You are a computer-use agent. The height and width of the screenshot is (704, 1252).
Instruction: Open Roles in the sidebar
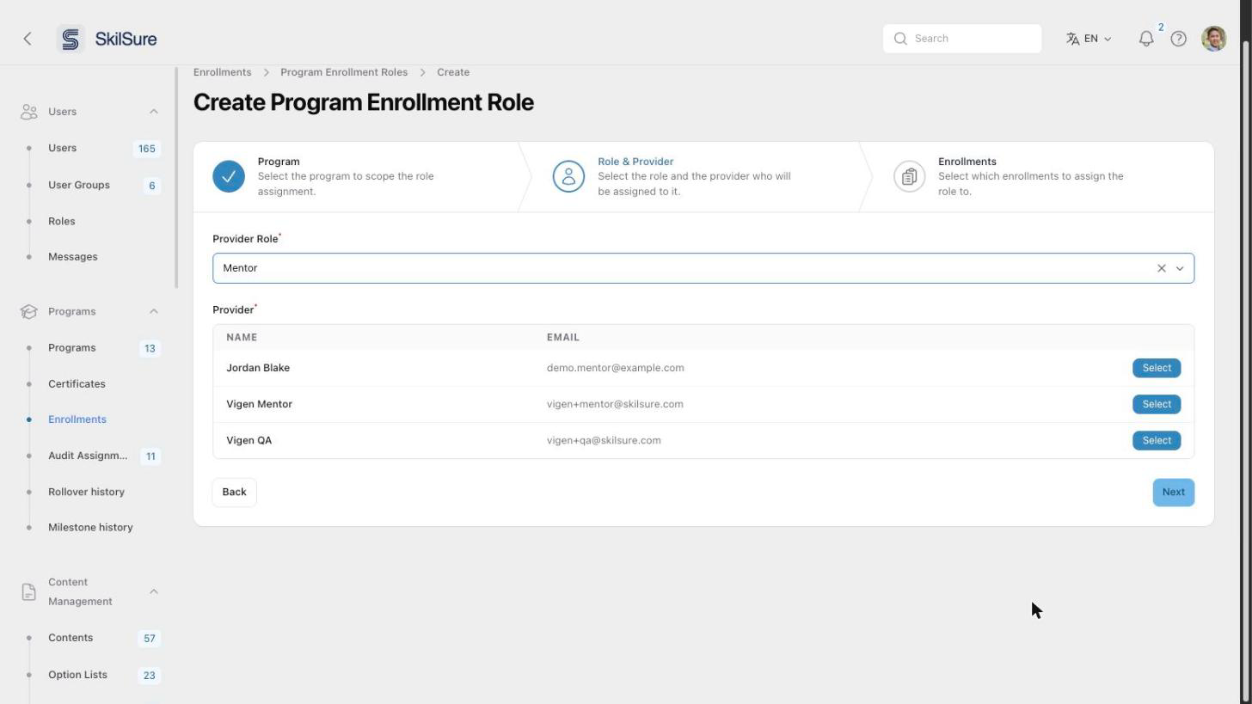tap(62, 221)
